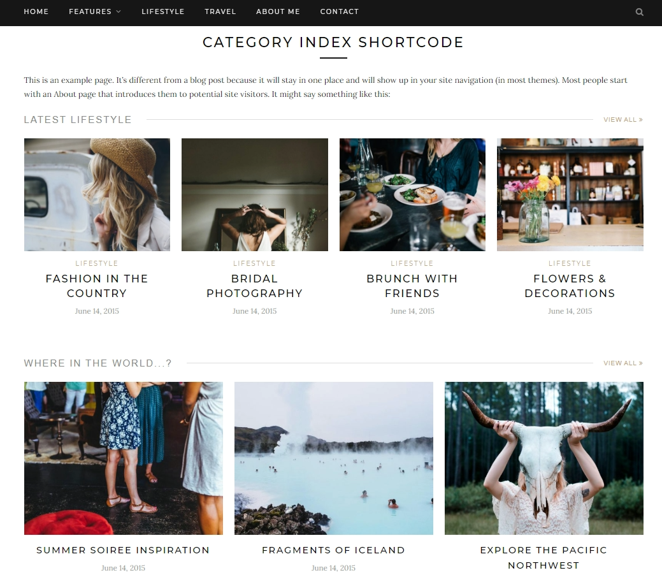
Task: Open the Contact menu item
Action: [x=339, y=11]
